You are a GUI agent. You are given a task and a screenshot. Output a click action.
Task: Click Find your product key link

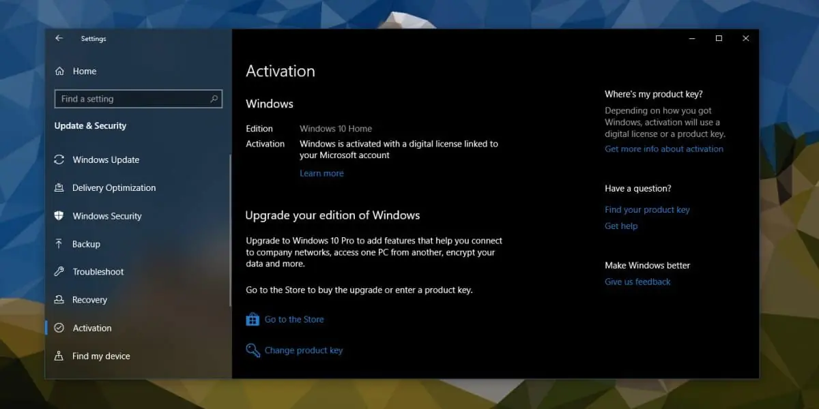[647, 210]
